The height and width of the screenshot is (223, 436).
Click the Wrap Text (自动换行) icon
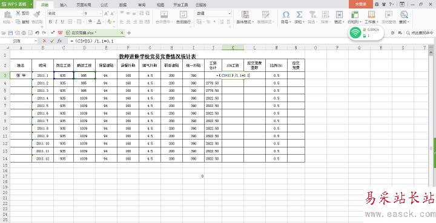click(183, 15)
